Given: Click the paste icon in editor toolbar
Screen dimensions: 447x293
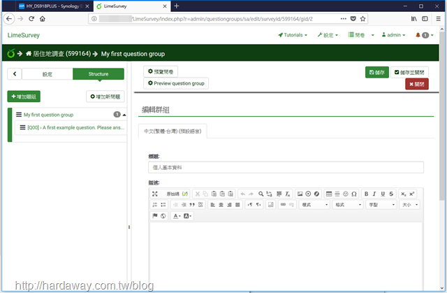Looking at the screenshot, I should [x=214, y=194].
